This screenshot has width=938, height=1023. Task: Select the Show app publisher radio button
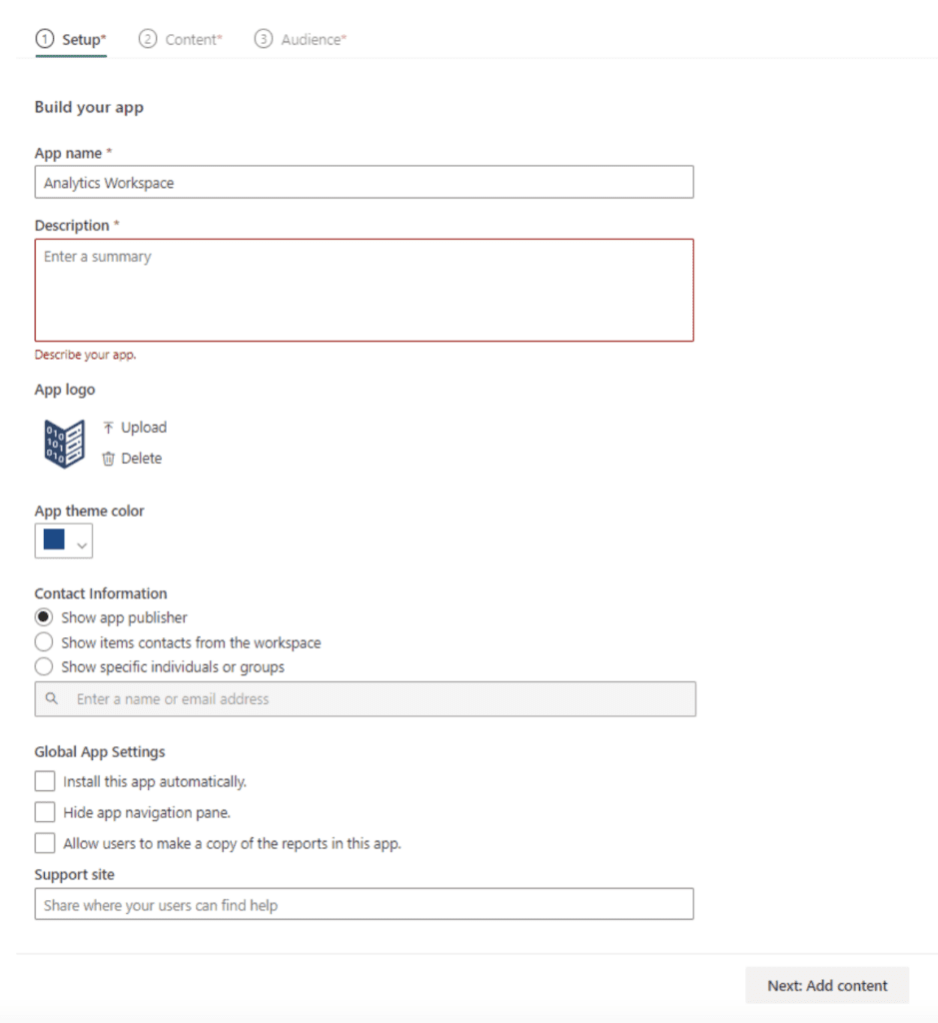[x=43, y=617]
